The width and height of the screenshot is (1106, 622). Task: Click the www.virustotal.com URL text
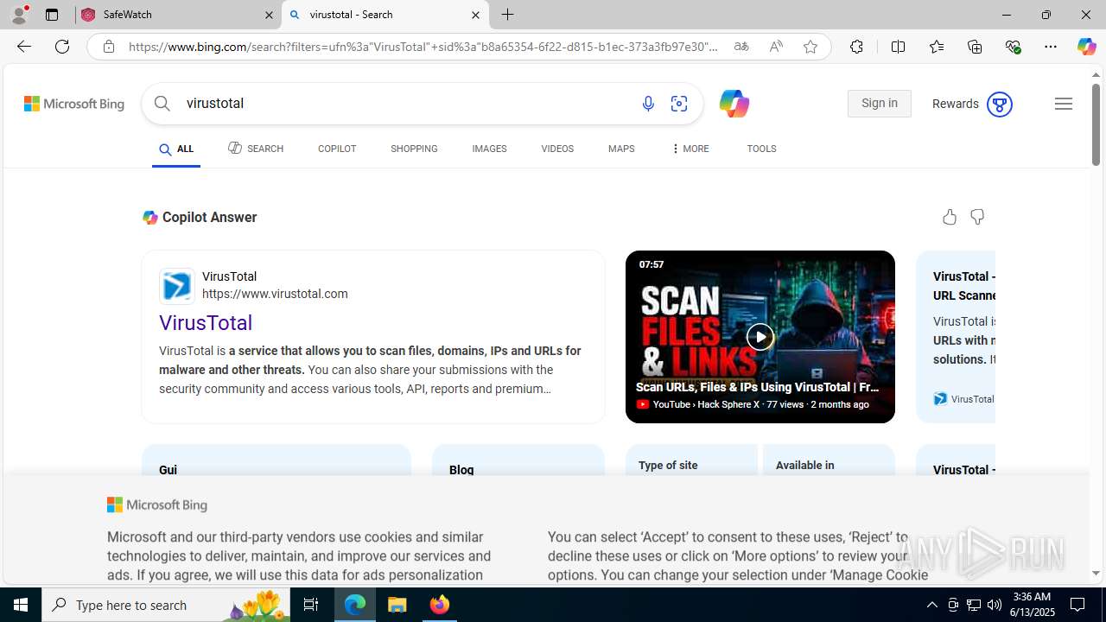275,294
